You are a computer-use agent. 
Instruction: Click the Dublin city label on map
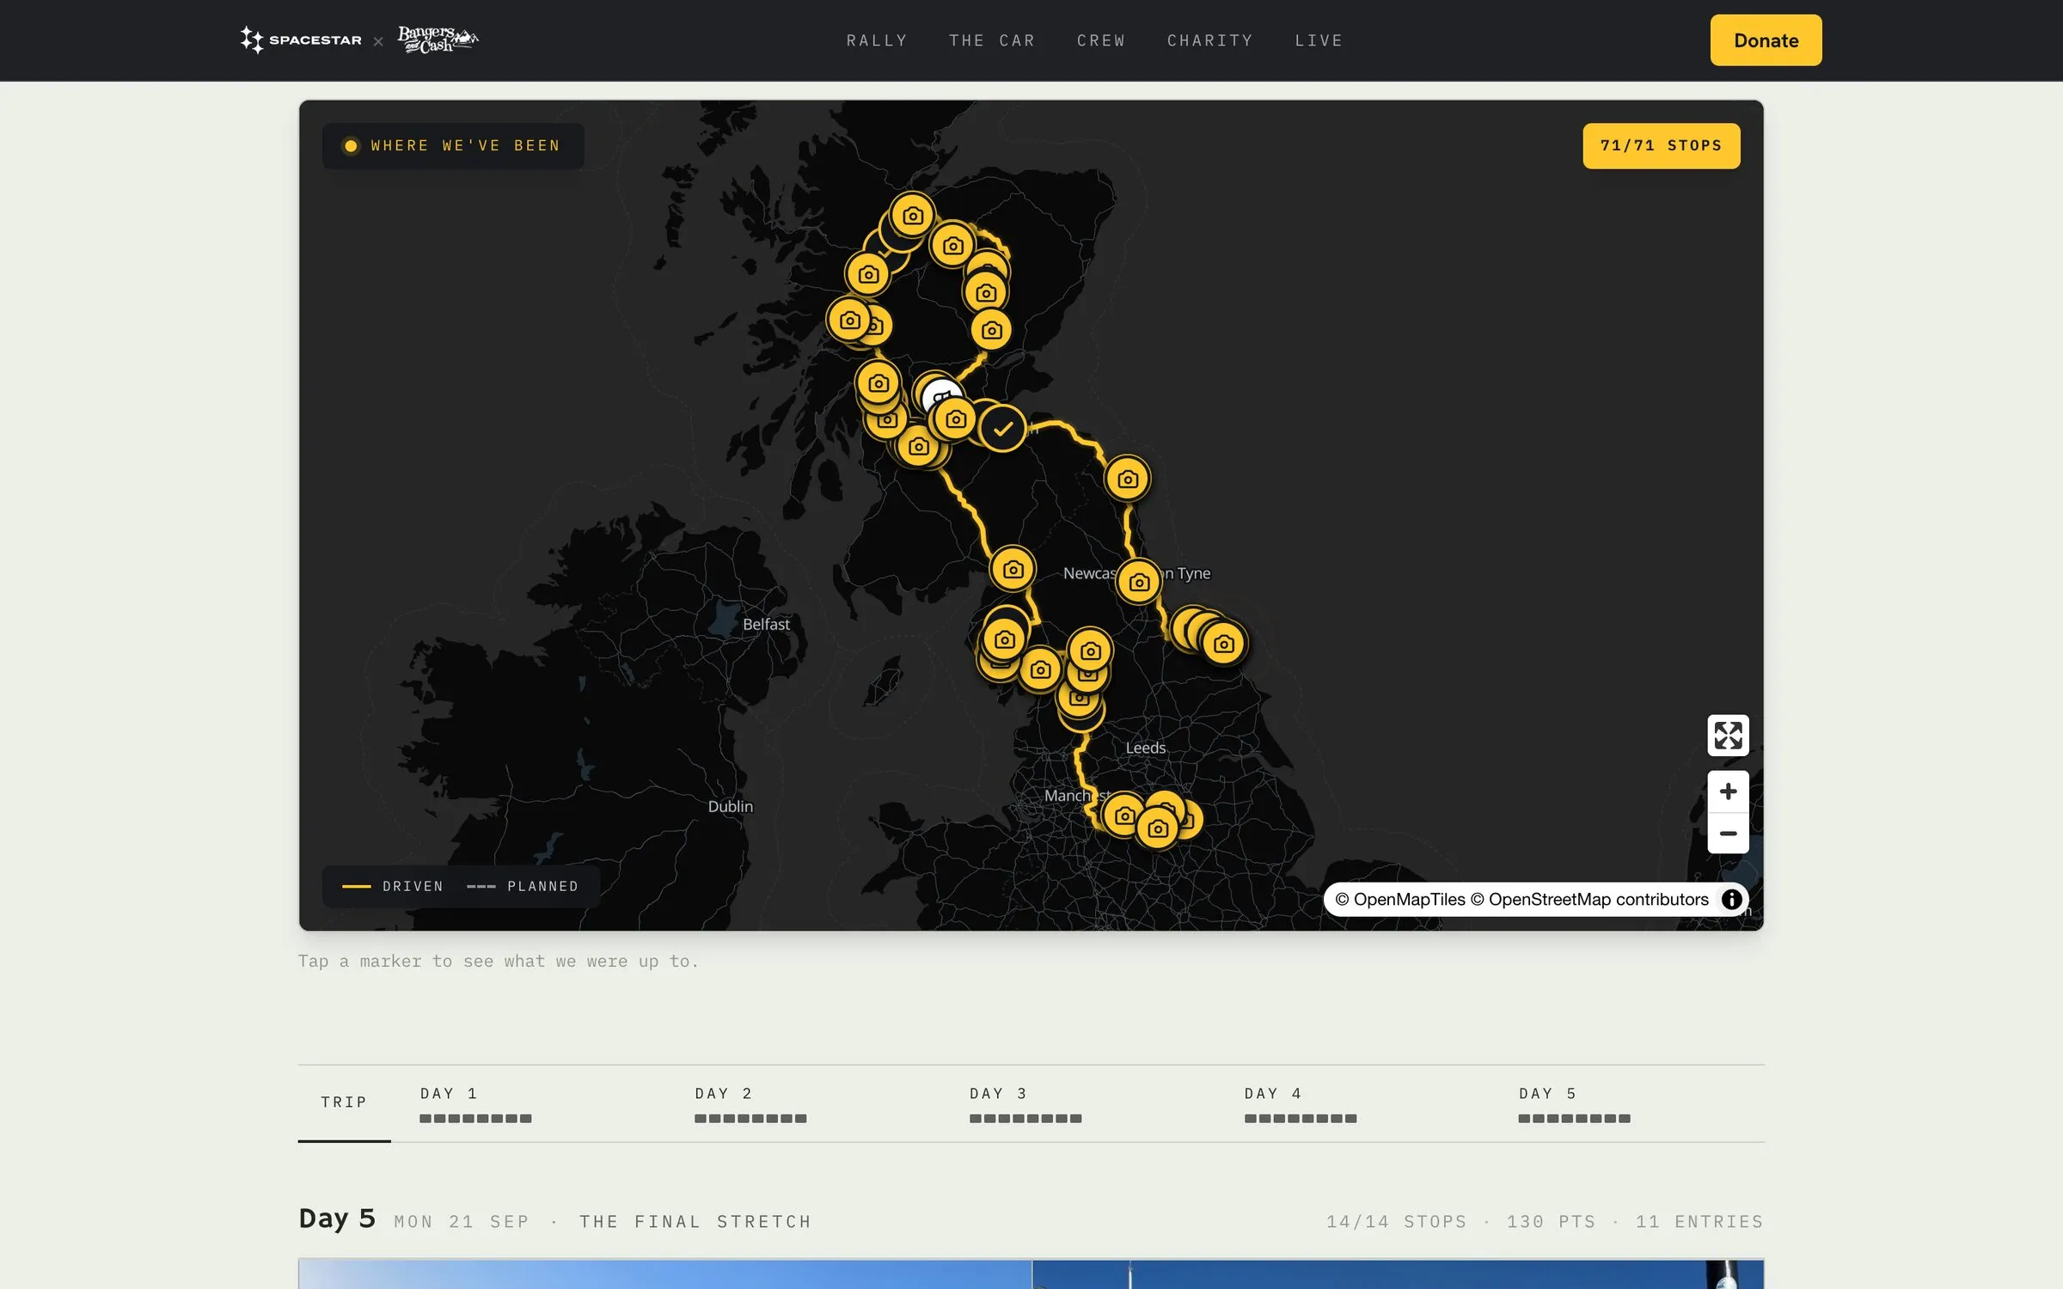[x=731, y=806]
